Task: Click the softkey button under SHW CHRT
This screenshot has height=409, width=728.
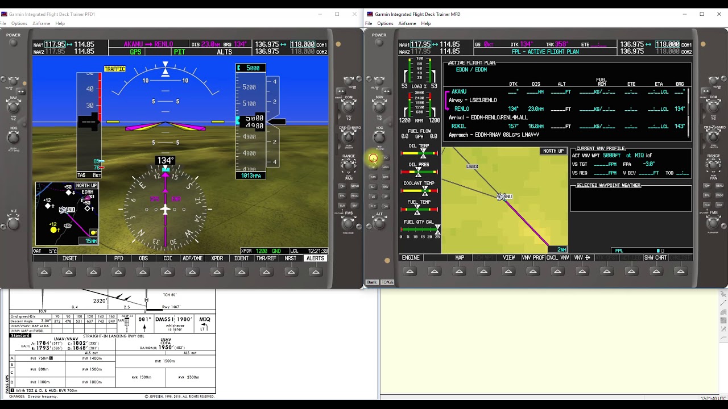Action: [656, 272]
